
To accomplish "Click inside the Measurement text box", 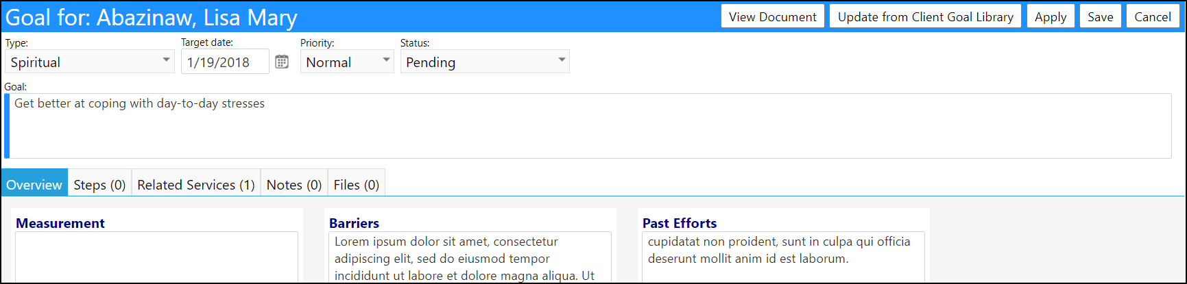I will coord(156,257).
